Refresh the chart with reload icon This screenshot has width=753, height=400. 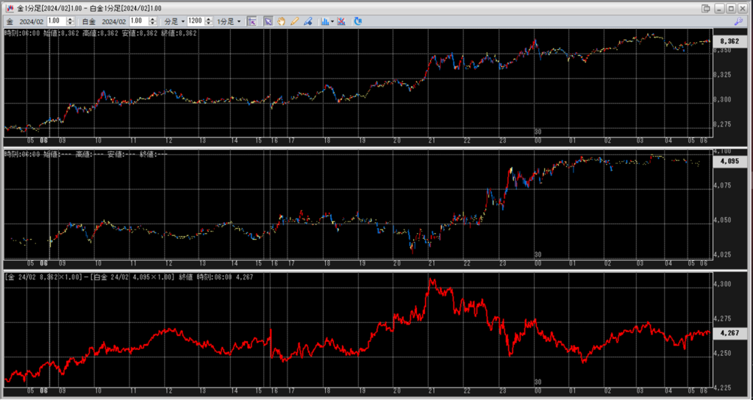[x=358, y=21]
